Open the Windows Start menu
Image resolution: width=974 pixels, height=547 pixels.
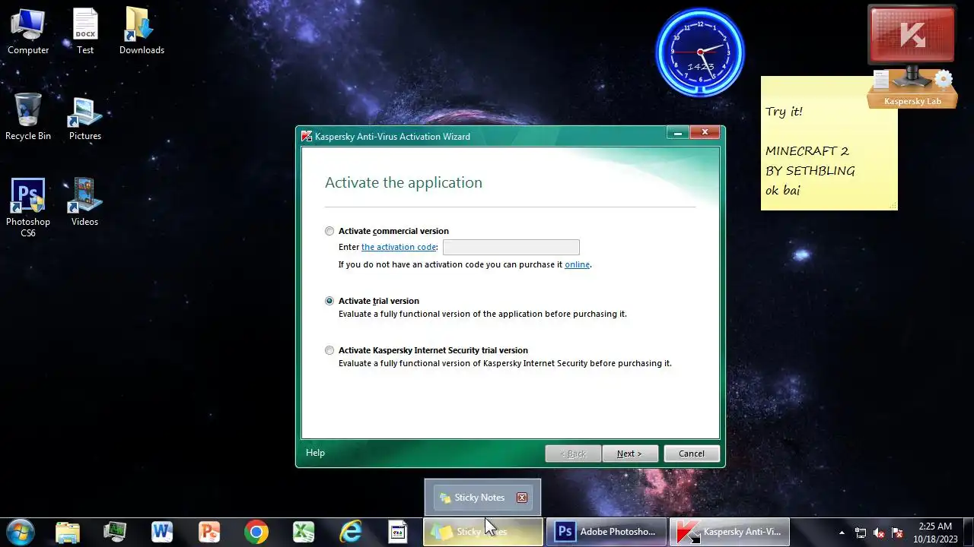tap(21, 532)
